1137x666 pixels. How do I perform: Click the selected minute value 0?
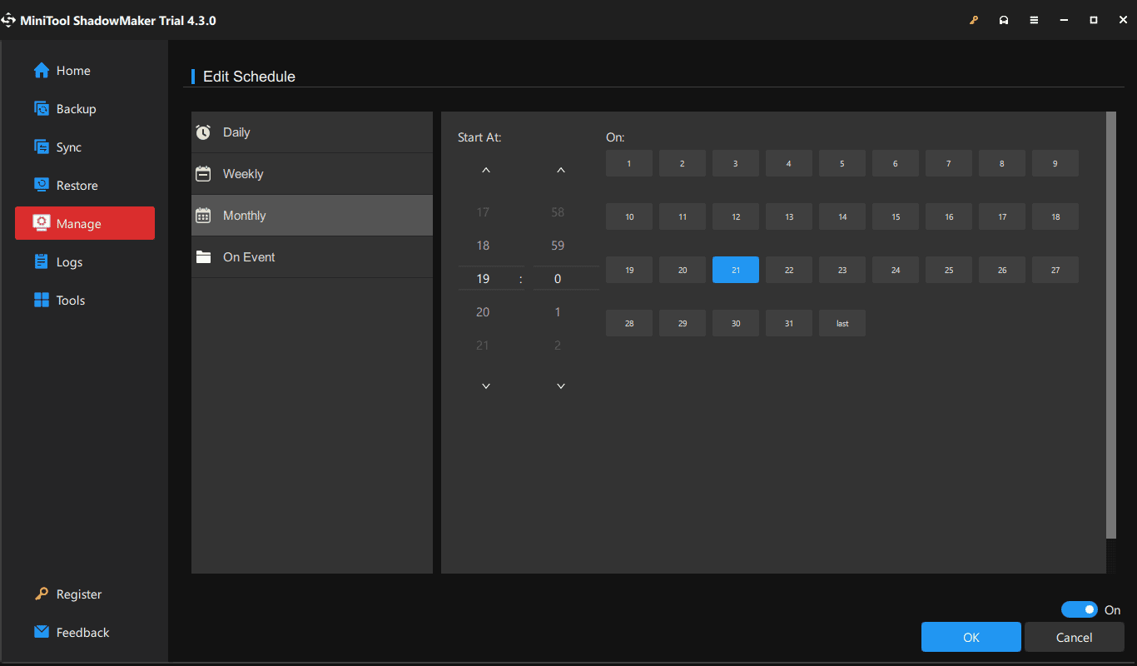pos(558,279)
